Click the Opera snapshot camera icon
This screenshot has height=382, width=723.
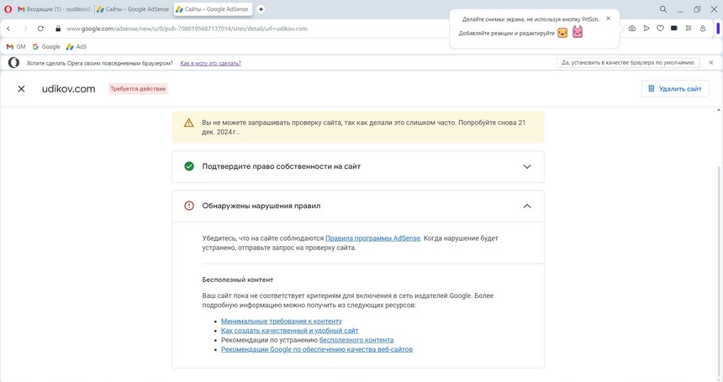click(632, 29)
